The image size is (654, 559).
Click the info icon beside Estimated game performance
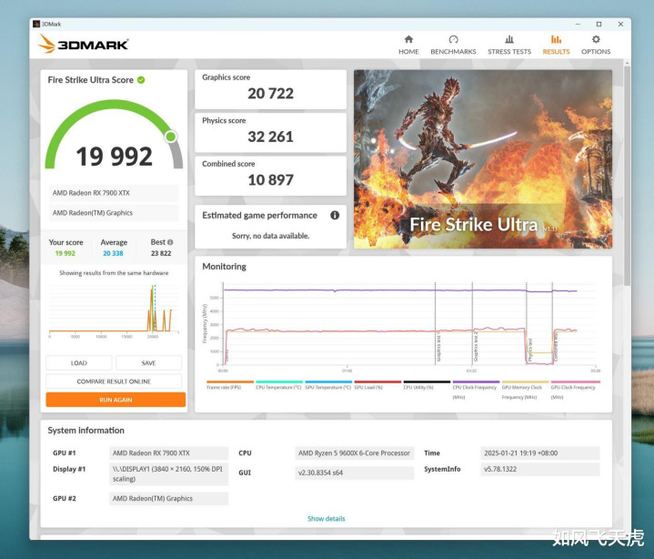tap(335, 216)
